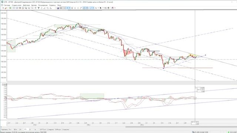Open the Сервисы menu

point(53,5)
